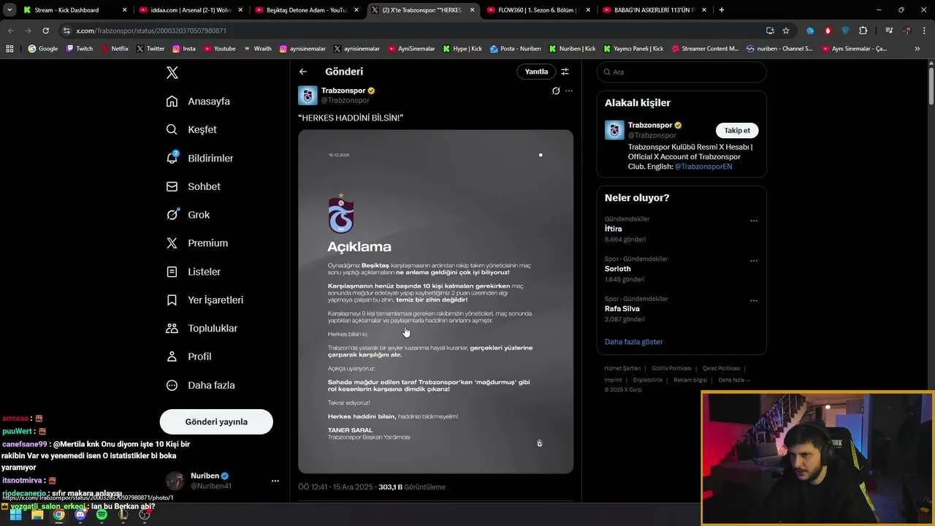Viewport: 935px width, 526px height.
Task: Open Discord from taskbar
Action: [x=80, y=514]
